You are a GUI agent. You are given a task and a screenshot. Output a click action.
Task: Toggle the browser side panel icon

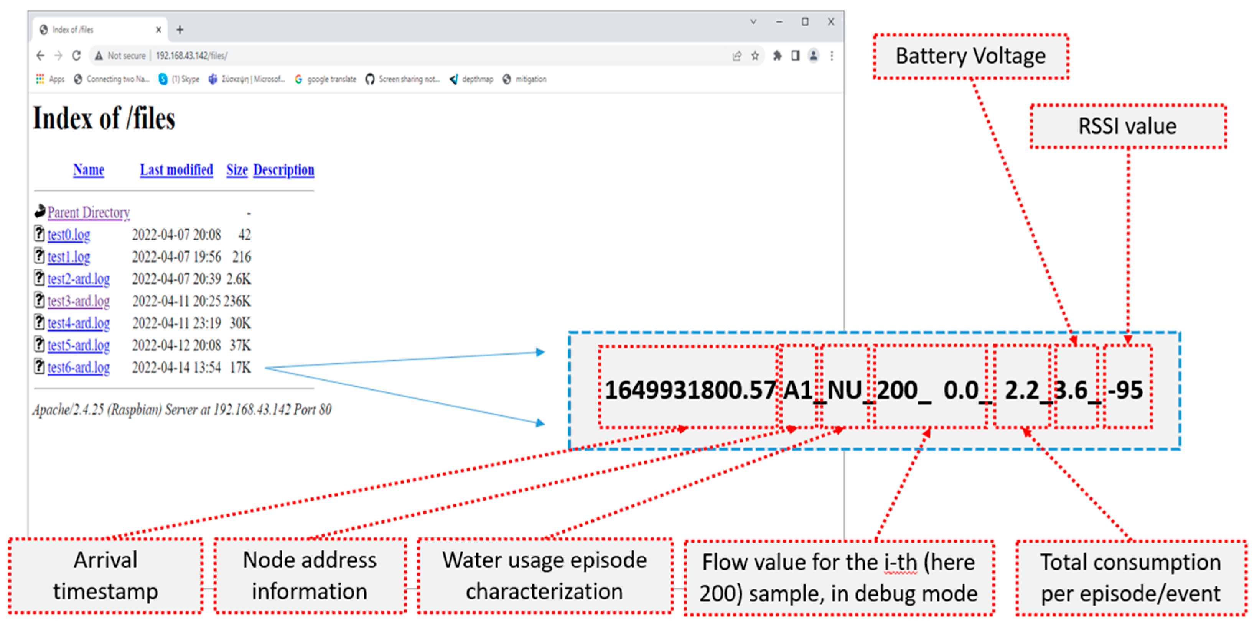[x=796, y=56]
